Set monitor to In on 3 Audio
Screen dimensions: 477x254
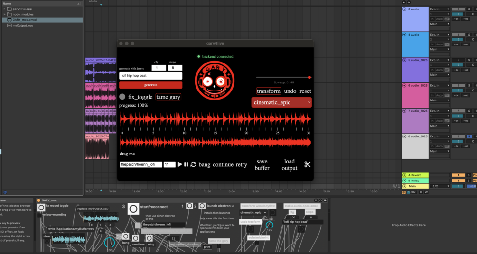pos(432,19)
